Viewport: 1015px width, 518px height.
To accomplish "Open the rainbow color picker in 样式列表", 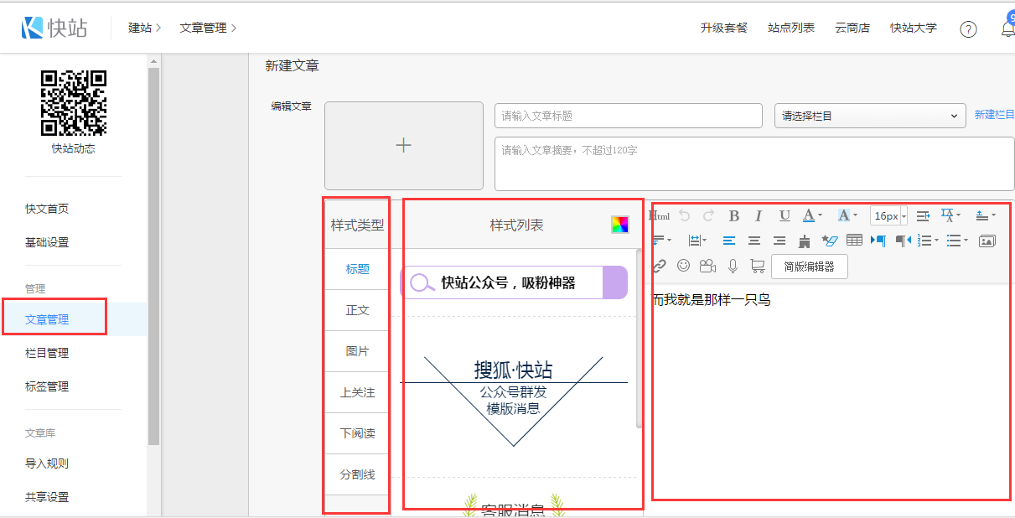I will pyautogui.click(x=619, y=225).
